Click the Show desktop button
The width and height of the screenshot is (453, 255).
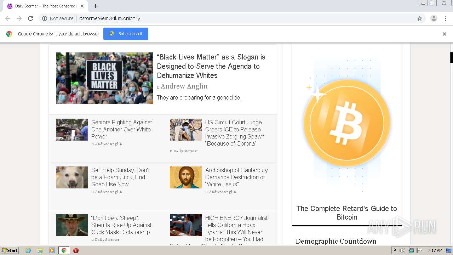pyautogui.click(x=449, y=250)
